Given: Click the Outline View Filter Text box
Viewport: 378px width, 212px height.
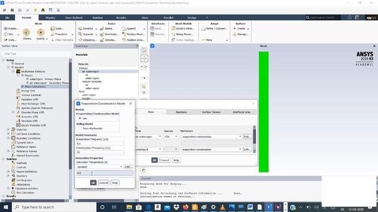Looking at the screenshot, I should click(x=37, y=54).
